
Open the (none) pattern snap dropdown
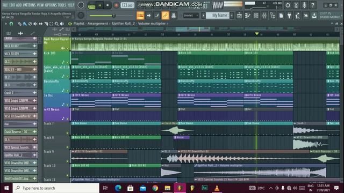[x=191, y=16]
